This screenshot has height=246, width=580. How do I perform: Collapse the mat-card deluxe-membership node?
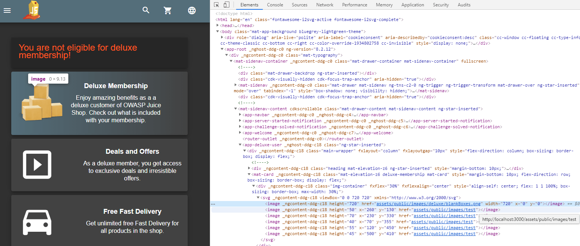point(249,174)
